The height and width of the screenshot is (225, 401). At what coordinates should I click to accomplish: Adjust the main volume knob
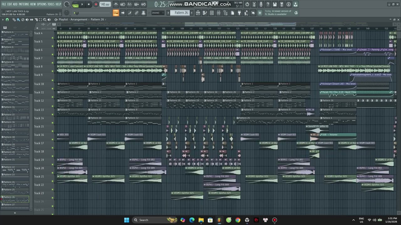pos(67,4)
